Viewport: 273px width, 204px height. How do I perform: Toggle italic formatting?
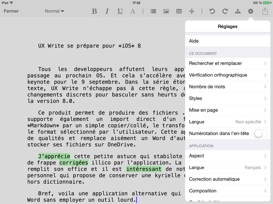(107, 11)
